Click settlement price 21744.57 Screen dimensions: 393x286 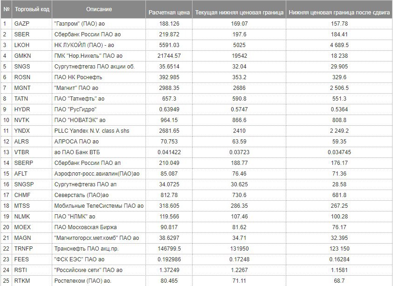coord(169,55)
